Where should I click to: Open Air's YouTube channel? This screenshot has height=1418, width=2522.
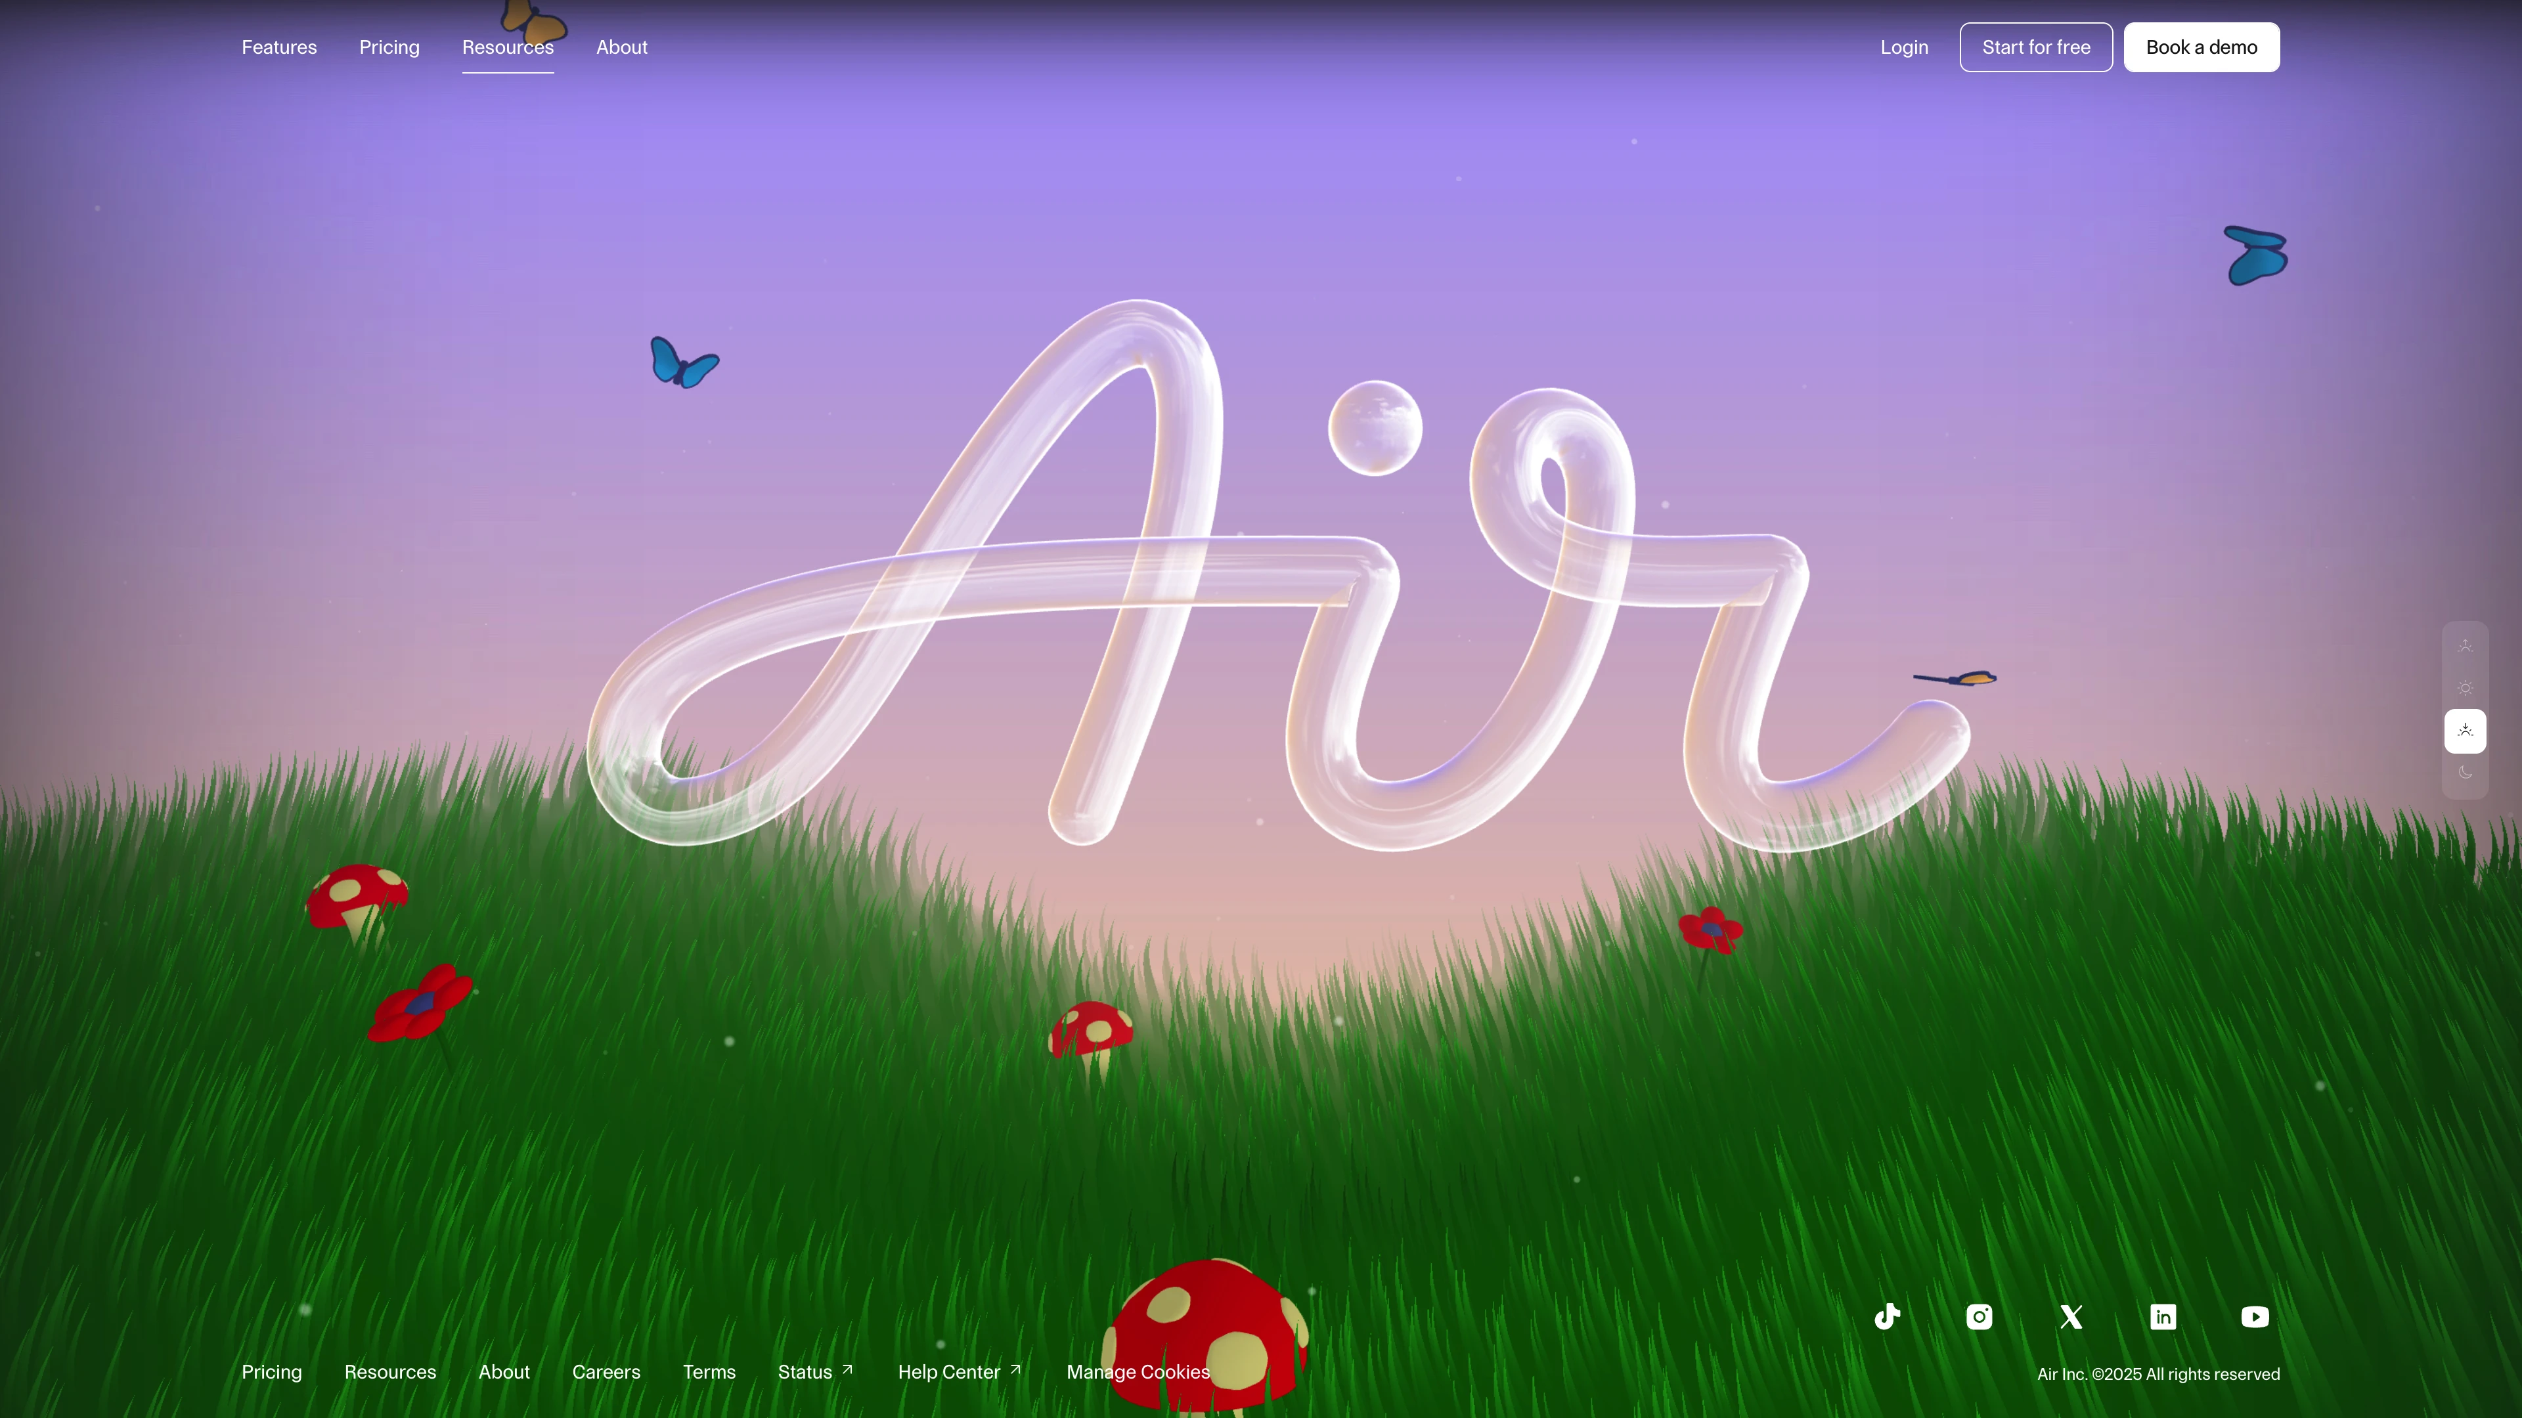[x=2255, y=1316]
